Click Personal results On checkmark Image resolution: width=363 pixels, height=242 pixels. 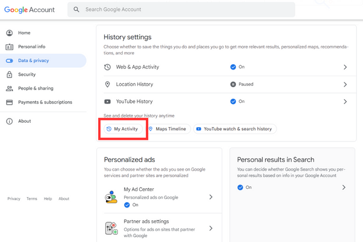(x=240, y=188)
